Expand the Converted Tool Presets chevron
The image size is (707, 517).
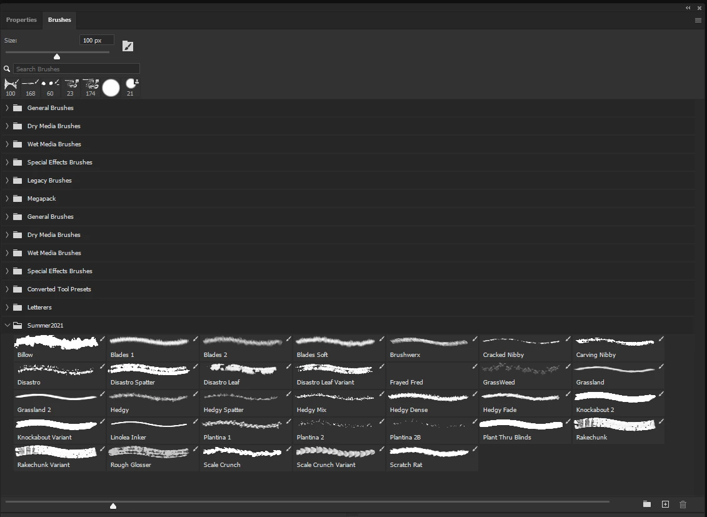tap(7, 289)
